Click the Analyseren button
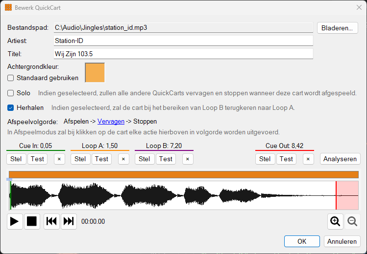This screenshot has height=254, width=367. coord(340,159)
